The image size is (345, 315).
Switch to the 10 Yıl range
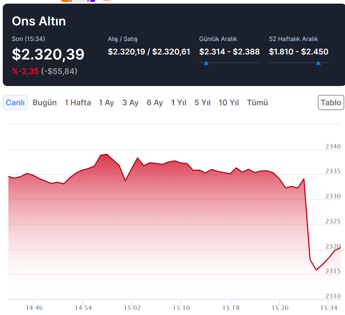click(229, 102)
